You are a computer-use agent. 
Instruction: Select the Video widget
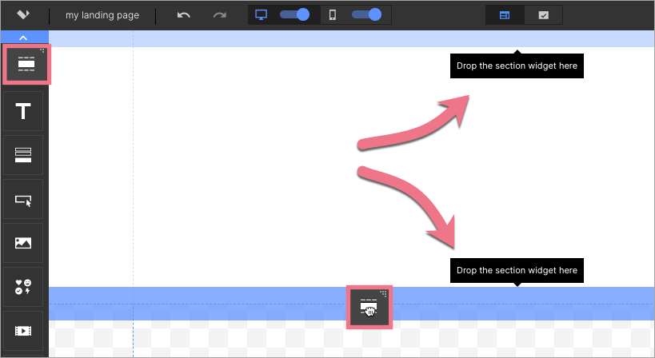[x=24, y=329]
